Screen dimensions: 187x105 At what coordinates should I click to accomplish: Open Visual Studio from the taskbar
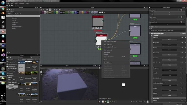[x=3, y=55]
